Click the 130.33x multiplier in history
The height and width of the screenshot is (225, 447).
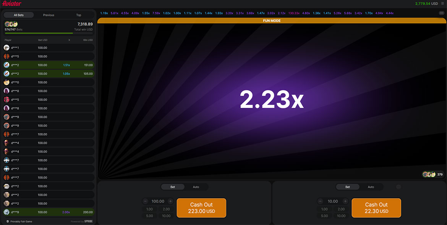(294, 13)
